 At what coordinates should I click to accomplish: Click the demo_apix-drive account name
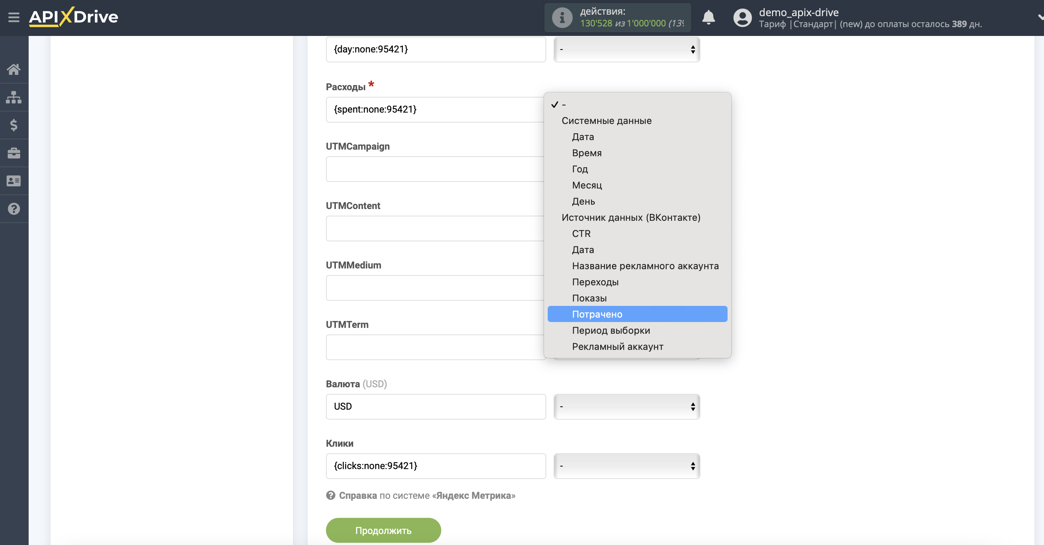pyautogui.click(x=798, y=12)
